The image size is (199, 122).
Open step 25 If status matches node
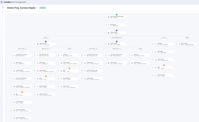tap(117, 44)
